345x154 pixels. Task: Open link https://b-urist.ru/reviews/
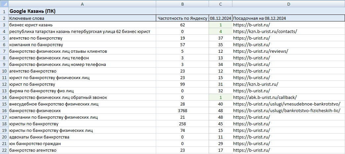[260, 51]
